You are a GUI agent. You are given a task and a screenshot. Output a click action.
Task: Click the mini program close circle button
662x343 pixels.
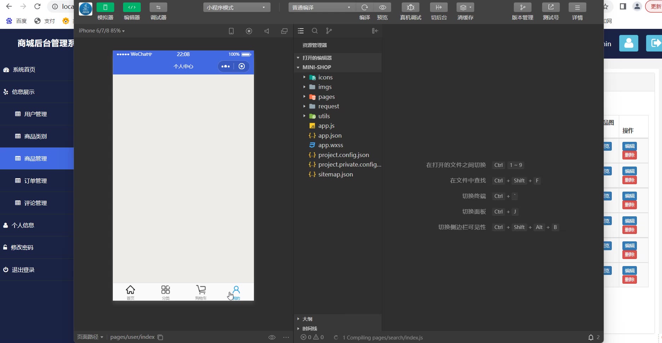click(x=242, y=66)
